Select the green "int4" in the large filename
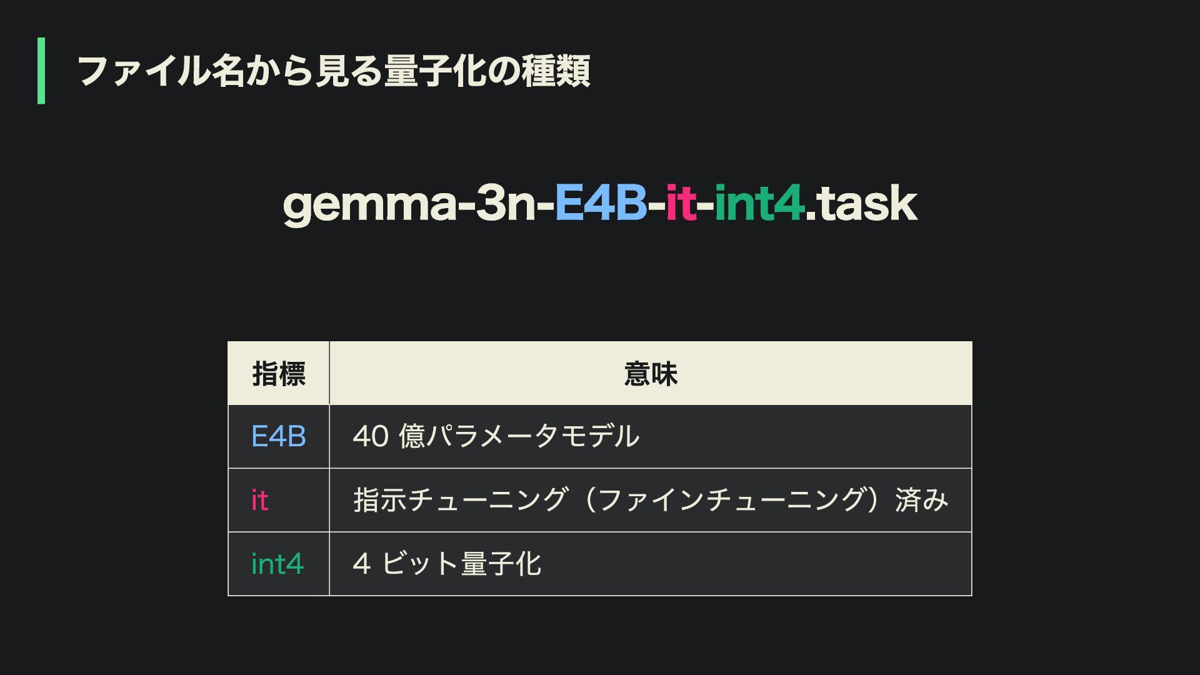 (759, 204)
